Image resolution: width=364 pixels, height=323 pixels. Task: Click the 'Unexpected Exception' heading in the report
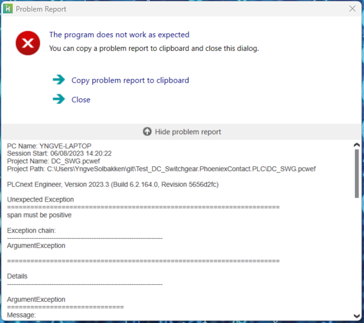[40, 200]
